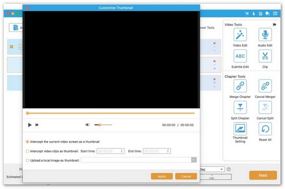This screenshot has height=189, width=285.
Task: Click the Cancel button
Action: point(186,176)
